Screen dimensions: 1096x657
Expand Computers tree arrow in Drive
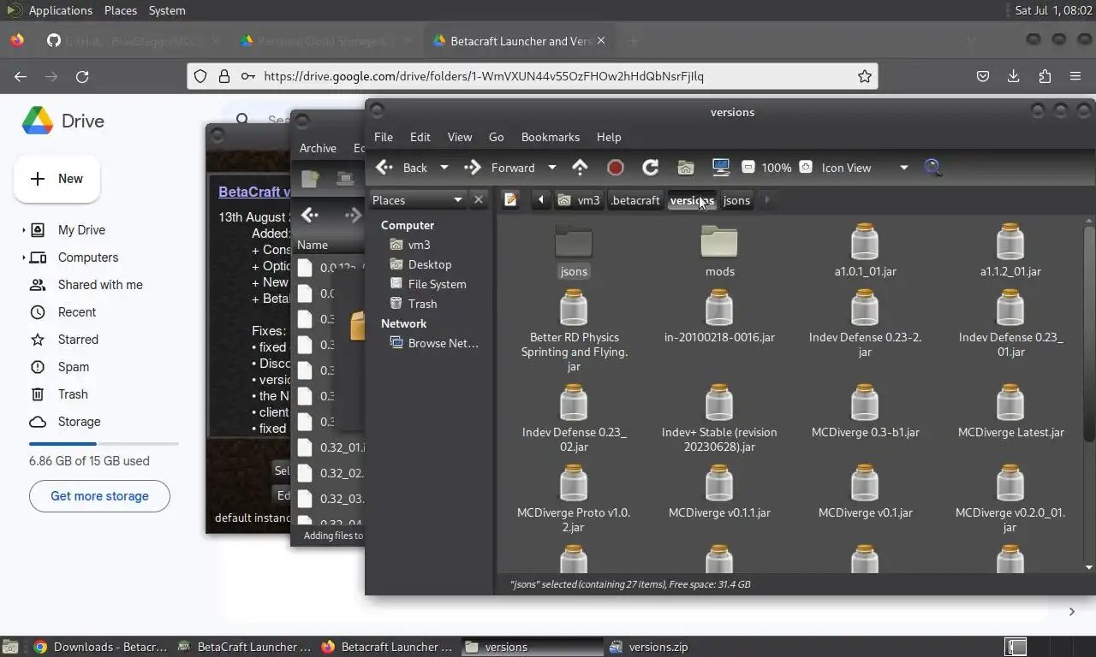point(23,257)
